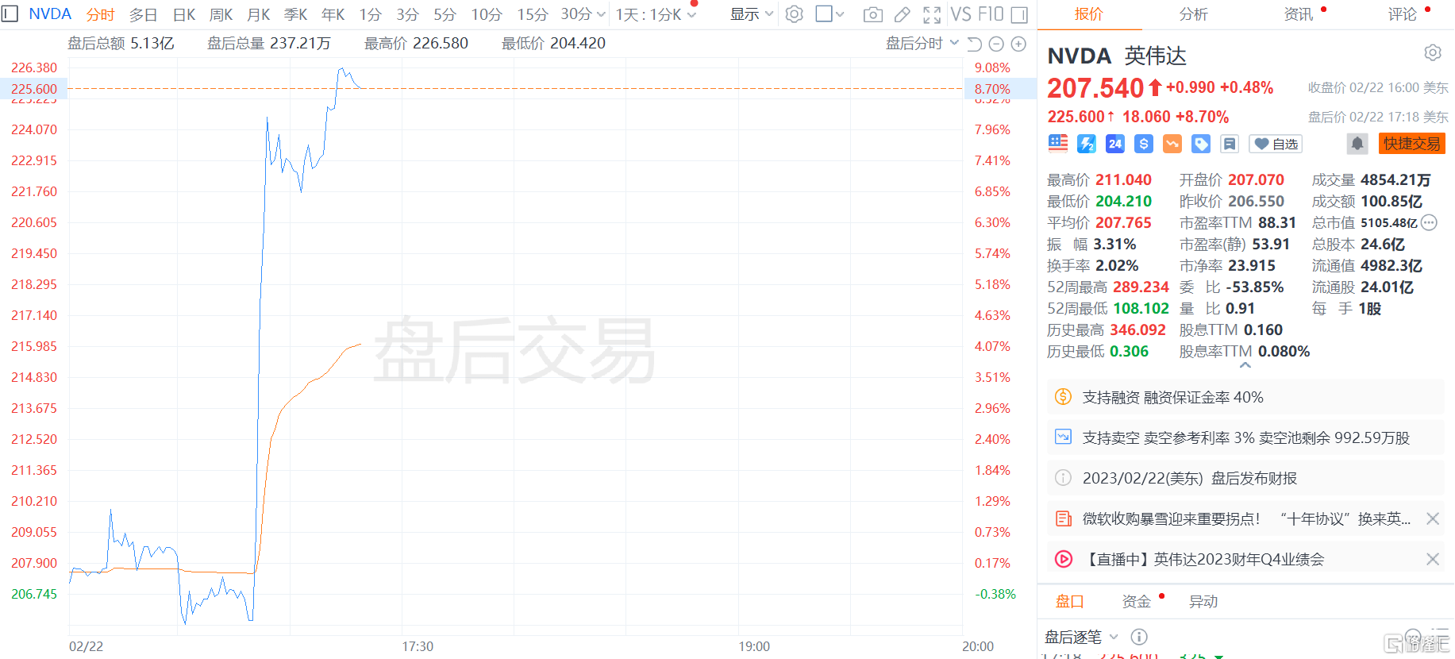Toggle the left sidebar panel icon
Screen dimensions: 1455x659
point(10,14)
